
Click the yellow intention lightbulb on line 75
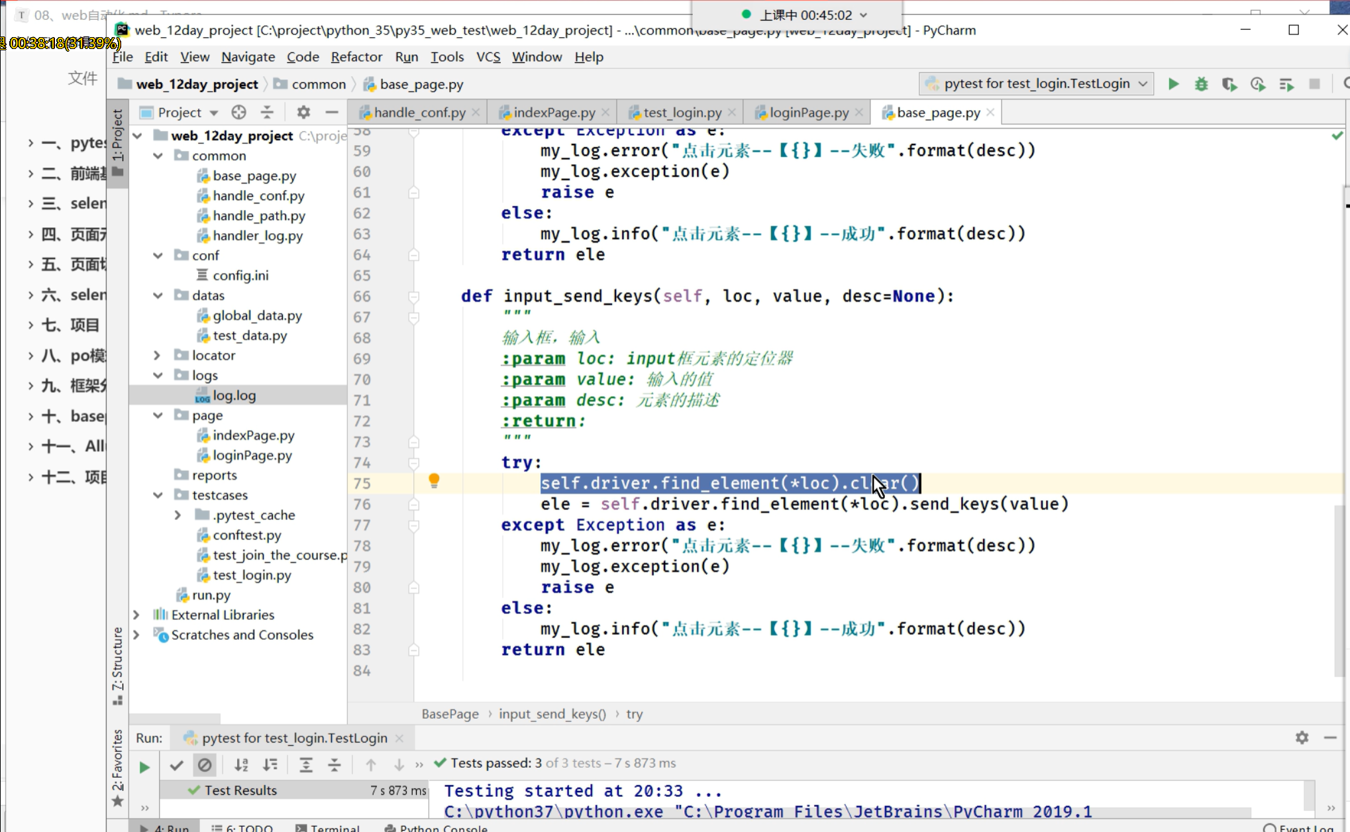pyautogui.click(x=434, y=480)
